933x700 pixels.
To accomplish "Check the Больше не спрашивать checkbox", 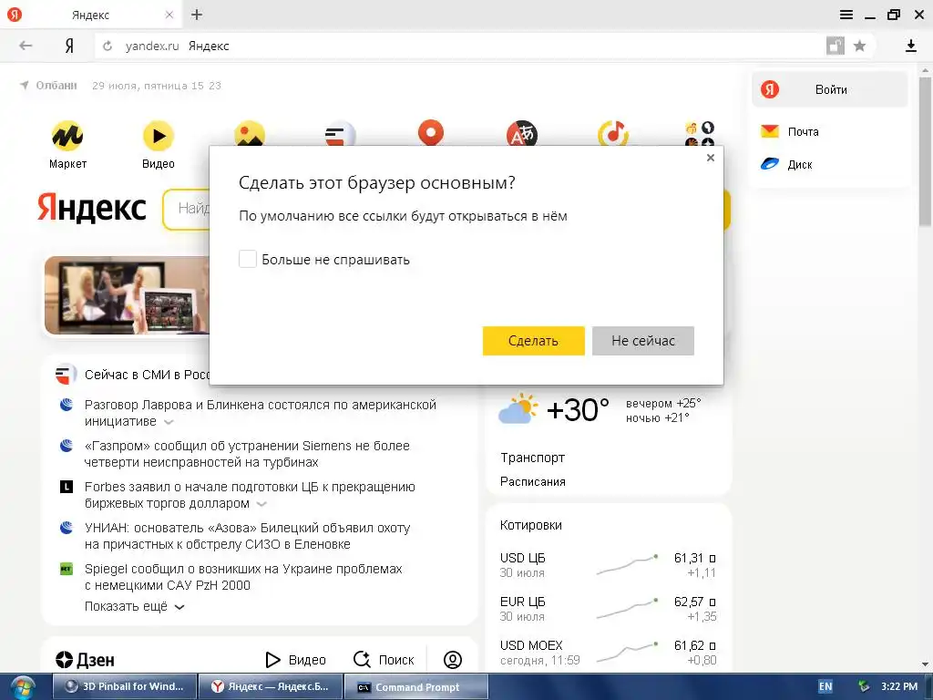I will coord(248,259).
